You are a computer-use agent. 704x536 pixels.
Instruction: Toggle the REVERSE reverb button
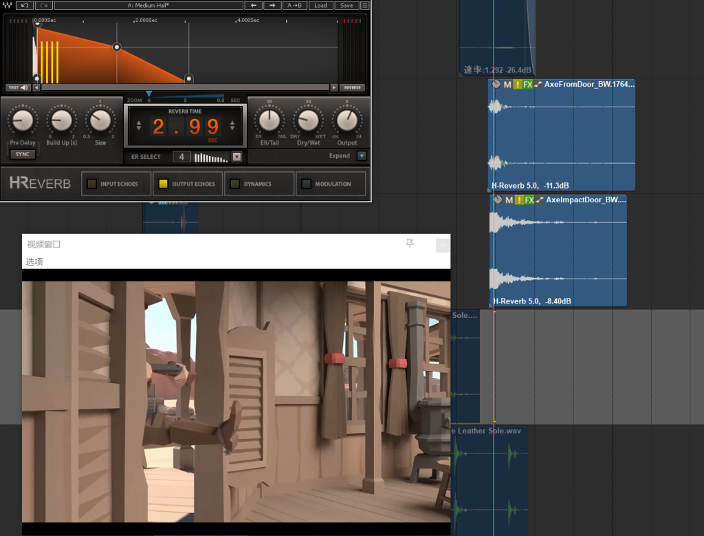click(353, 87)
